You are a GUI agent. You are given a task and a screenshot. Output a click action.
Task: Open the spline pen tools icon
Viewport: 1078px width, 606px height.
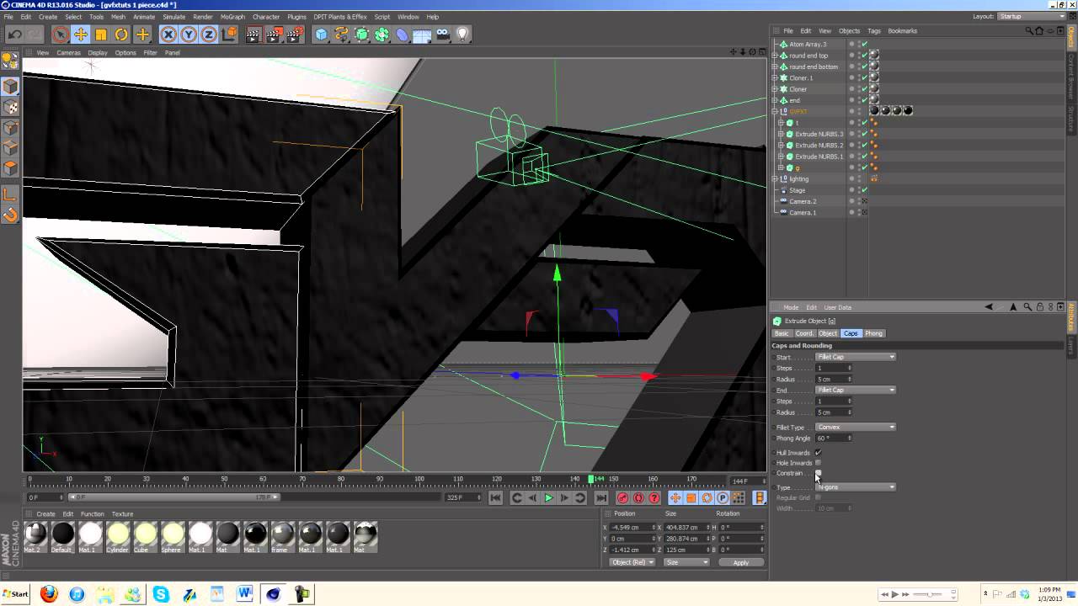pyautogui.click(x=341, y=35)
